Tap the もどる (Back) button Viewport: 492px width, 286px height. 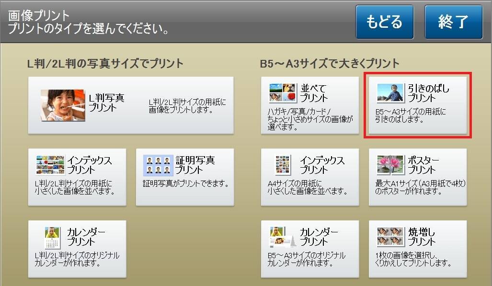click(x=384, y=22)
